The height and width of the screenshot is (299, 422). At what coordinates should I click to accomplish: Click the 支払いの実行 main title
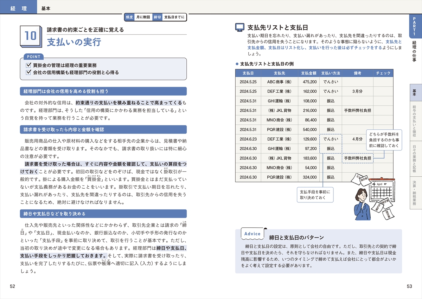pos(74,42)
